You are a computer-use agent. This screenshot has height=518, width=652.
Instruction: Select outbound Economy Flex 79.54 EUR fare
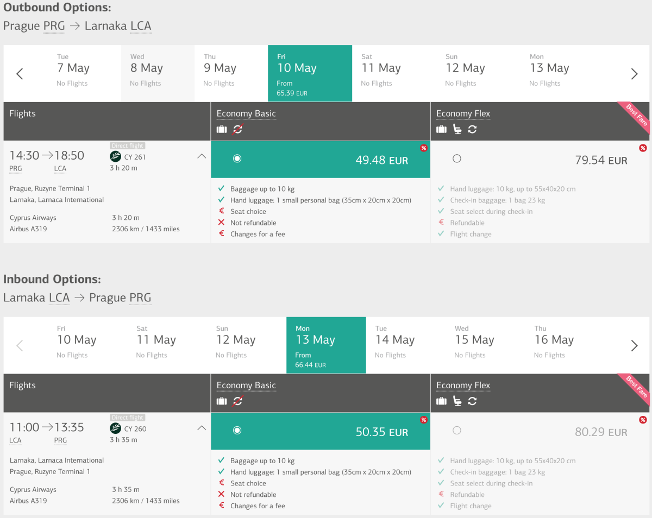pyautogui.click(x=457, y=159)
